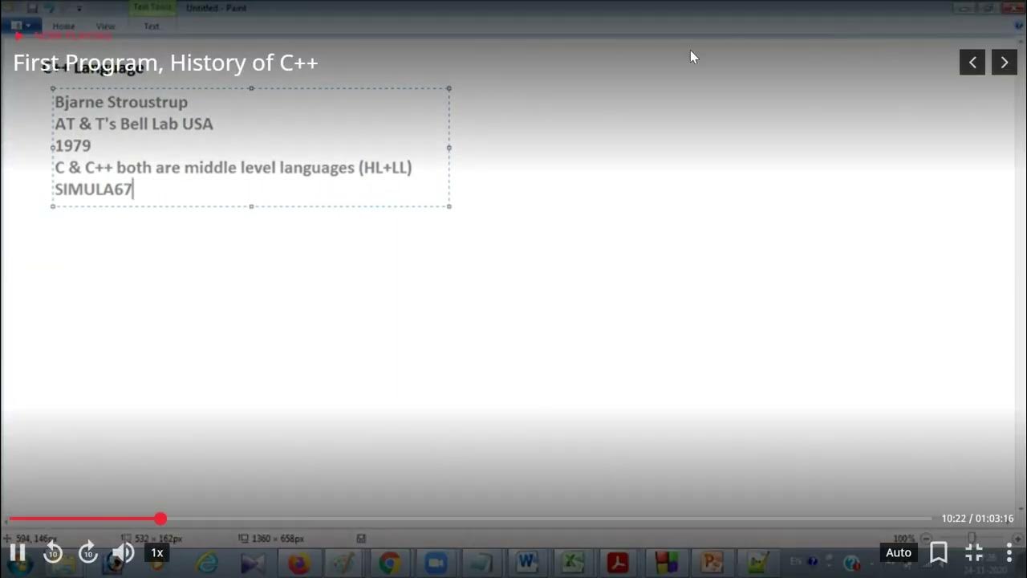Go to the next video with right chevron

point(1005,62)
